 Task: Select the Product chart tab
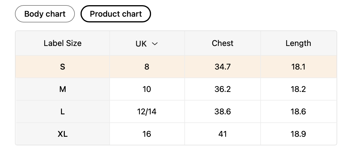(x=116, y=14)
